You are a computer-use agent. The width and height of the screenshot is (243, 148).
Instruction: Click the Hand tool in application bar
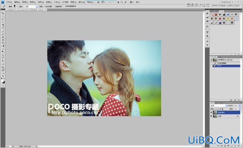pyautogui.click(x=118, y=2)
